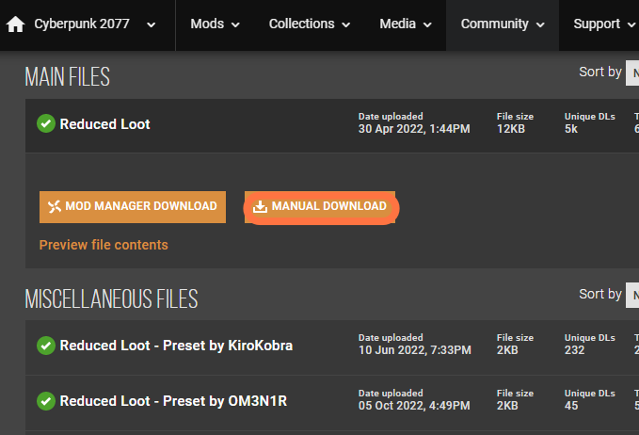Click the Vortex icon on Mod Manager Download
This screenshot has width=639, height=435.
55,207
